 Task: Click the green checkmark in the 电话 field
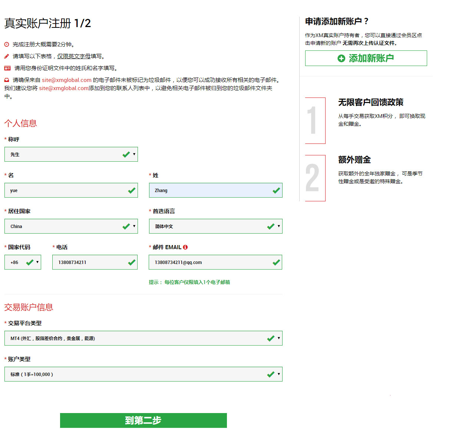[x=132, y=263]
